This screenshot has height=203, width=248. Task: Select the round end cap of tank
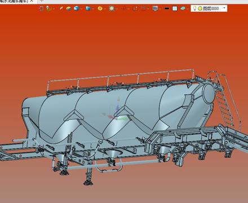(209, 94)
